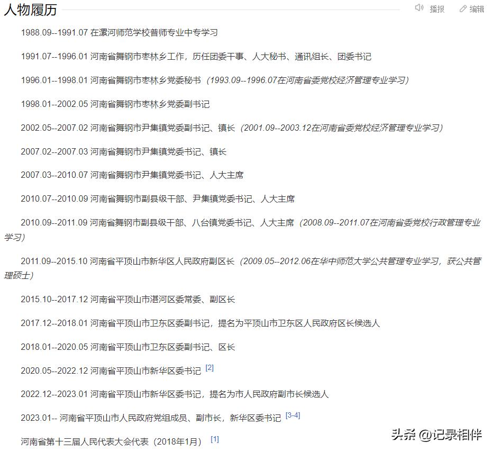Click the 2010.09--2011.09 八台镇 line
Viewport: 493px width, 452px height.
[x=238, y=223]
